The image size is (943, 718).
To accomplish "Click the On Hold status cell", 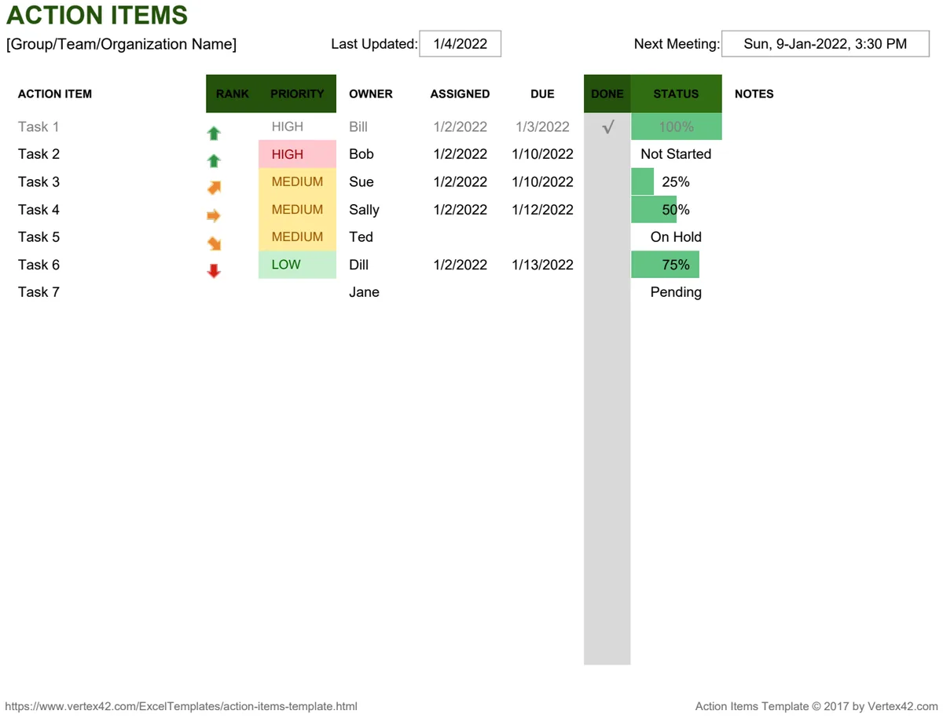I will (x=676, y=236).
